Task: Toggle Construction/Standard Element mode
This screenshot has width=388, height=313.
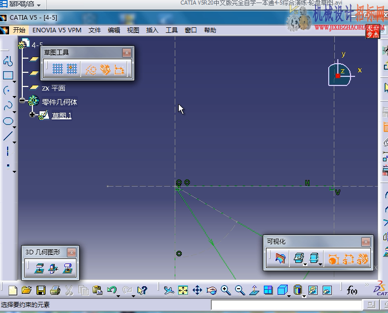Action: pos(91,70)
